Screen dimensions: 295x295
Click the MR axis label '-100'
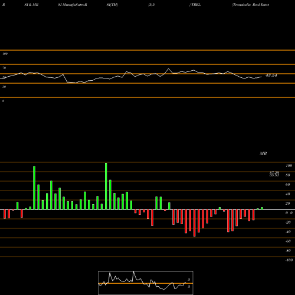coord(289,260)
